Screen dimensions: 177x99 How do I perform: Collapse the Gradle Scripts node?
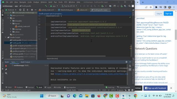point(6,37)
